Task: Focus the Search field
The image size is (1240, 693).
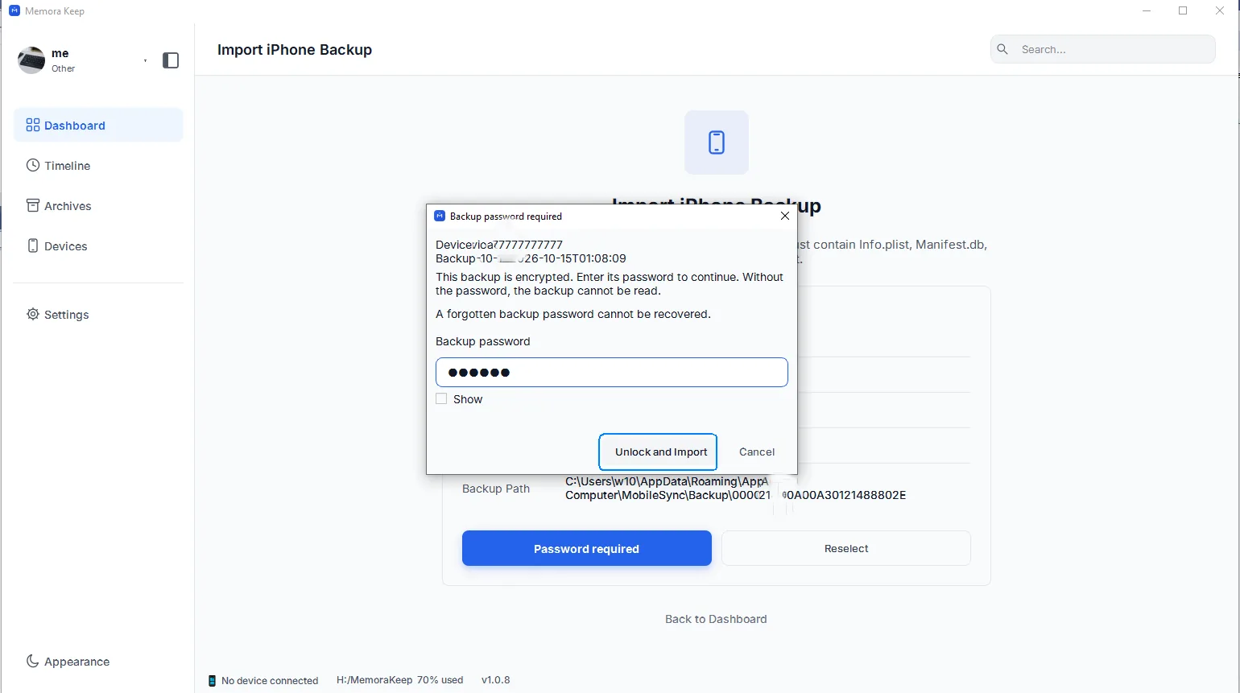Action: click(1102, 49)
